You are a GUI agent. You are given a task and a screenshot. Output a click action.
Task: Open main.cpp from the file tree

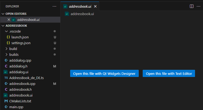tap(16, 107)
